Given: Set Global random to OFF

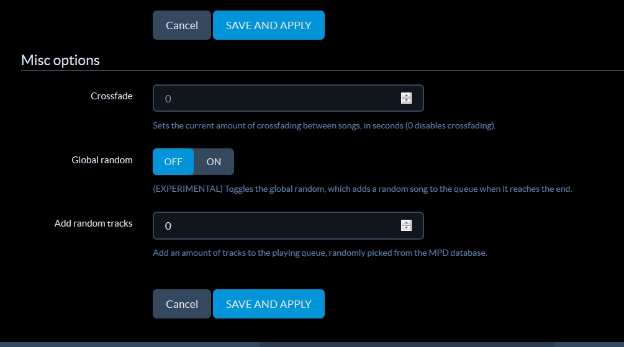Looking at the screenshot, I should click(x=173, y=161).
